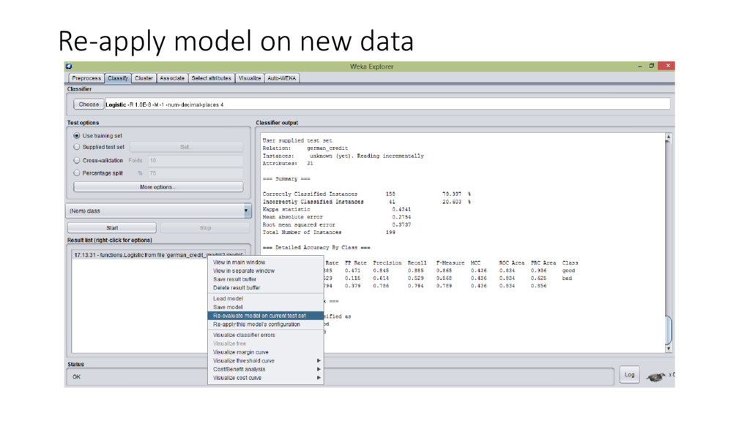Switch to the Preprocess tab
Screen dimensions: 750x421
pyautogui.click(x=86, y=78)
